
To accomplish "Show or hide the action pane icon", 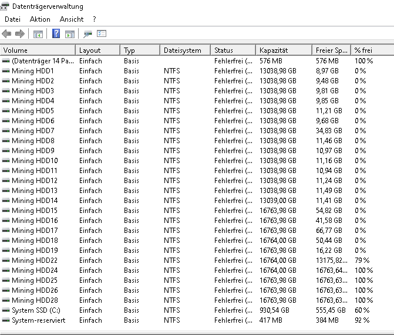I will tap(70, 34).
